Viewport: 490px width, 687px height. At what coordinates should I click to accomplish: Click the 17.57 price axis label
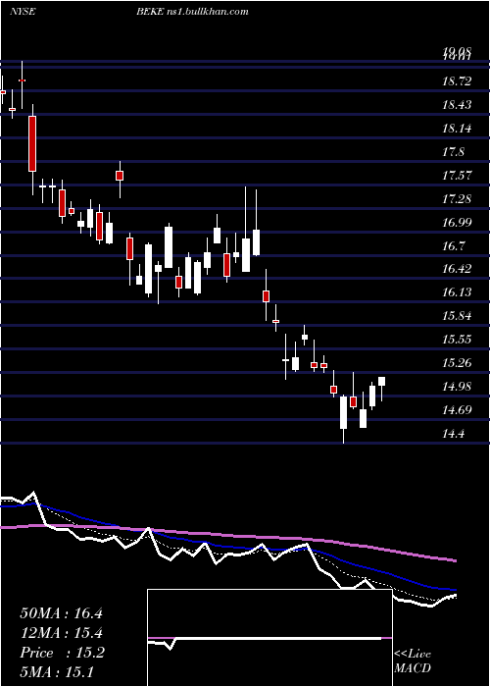(x=458, y=176)
